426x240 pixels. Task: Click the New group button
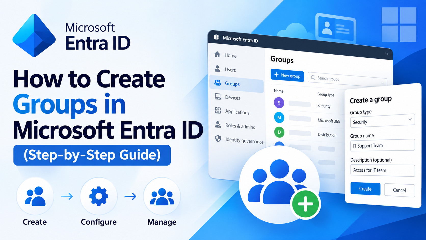(x=287, y=75)
